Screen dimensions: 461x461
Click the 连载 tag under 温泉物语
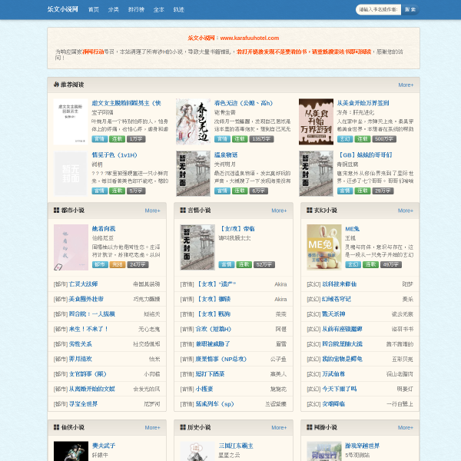click(240, 191)
